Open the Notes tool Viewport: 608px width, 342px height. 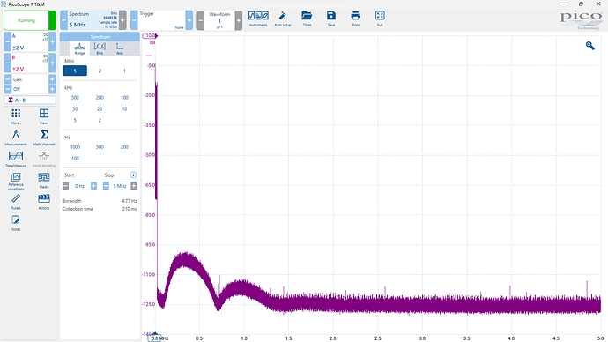(16, 223)
